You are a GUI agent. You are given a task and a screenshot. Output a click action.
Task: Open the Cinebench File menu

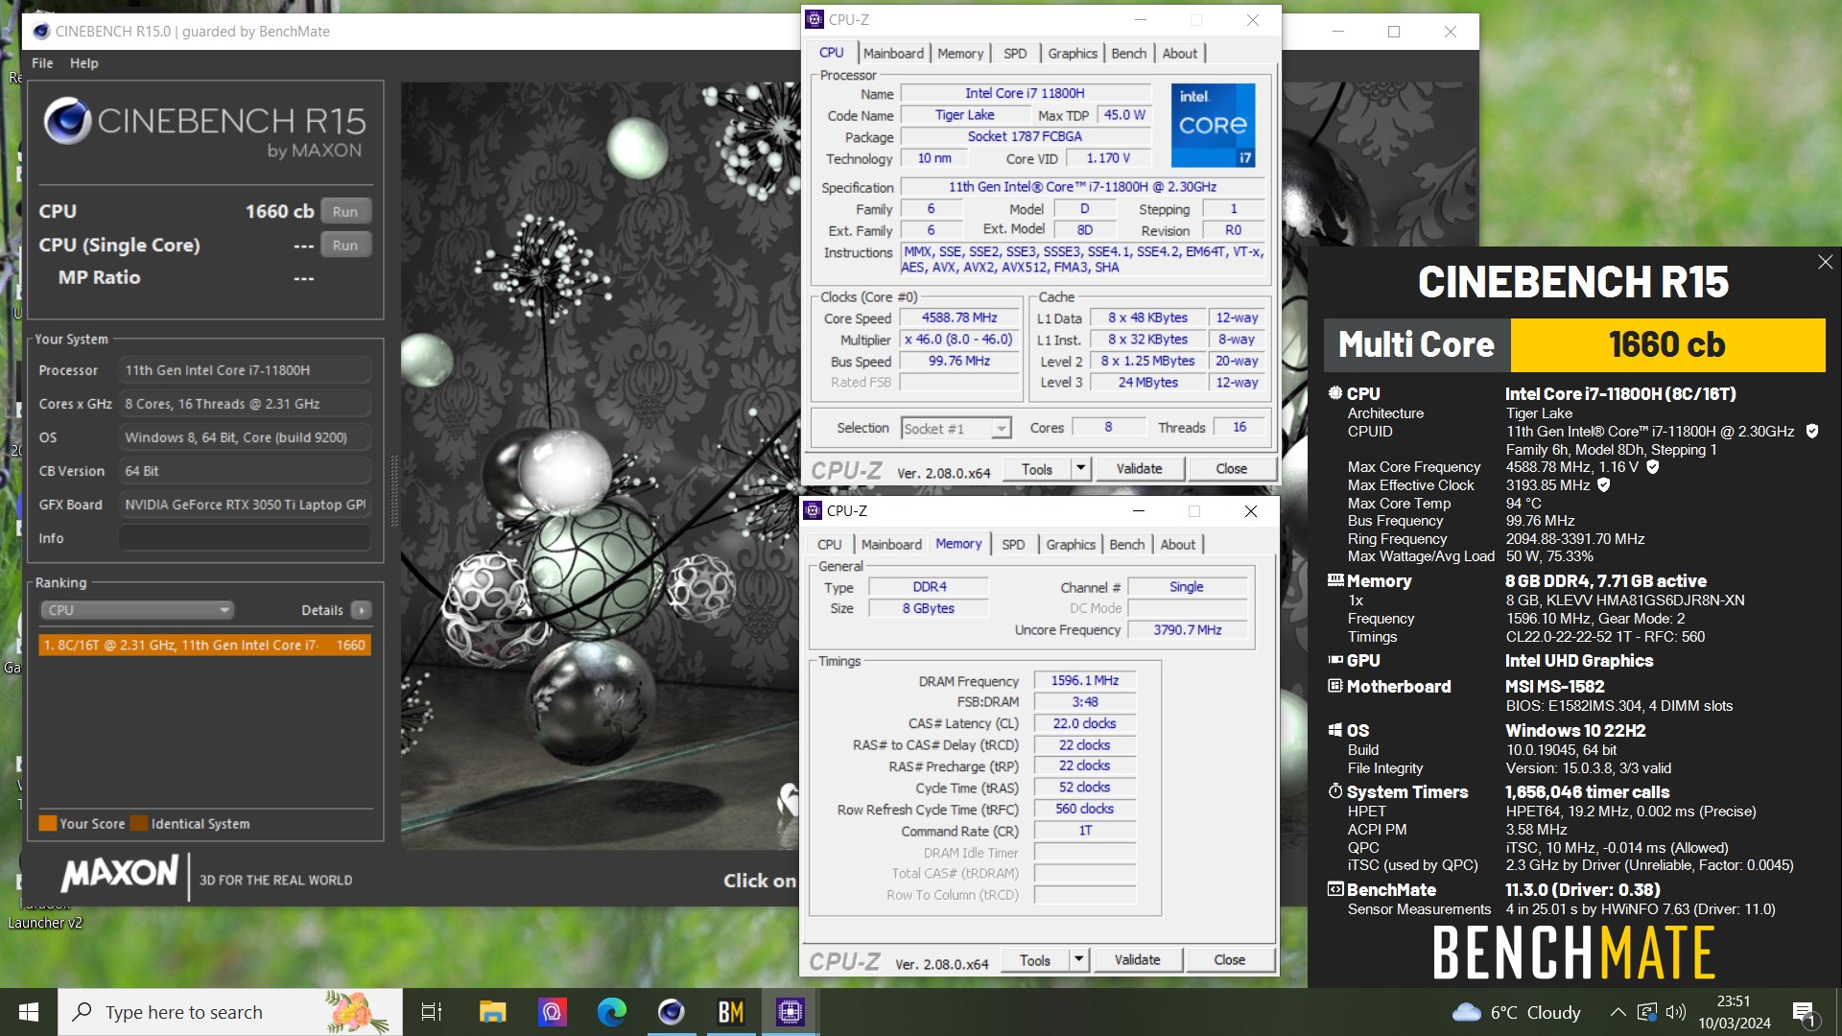(x=42, y=63)
